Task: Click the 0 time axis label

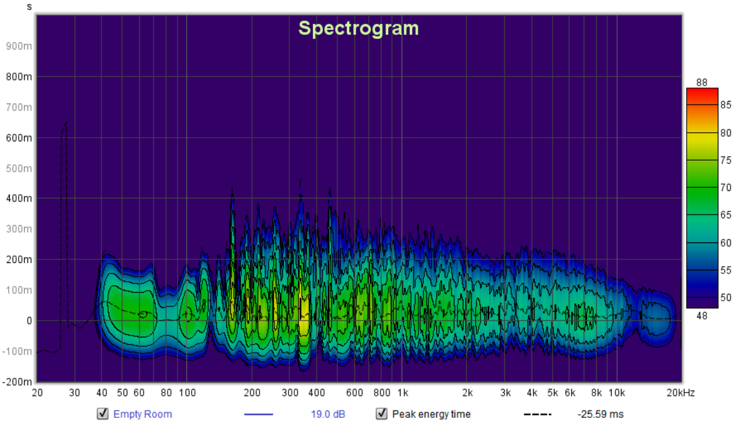Action: (x=28, y=321)
